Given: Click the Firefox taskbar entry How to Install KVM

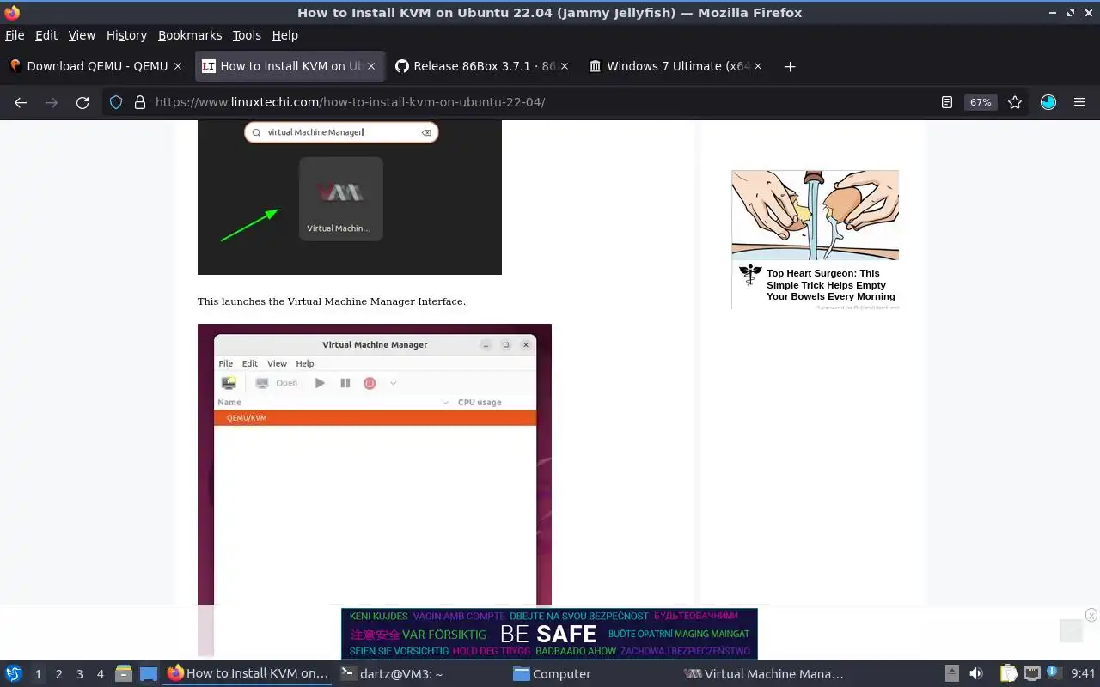Looking at the screenshot, I should tap(247, 674).
